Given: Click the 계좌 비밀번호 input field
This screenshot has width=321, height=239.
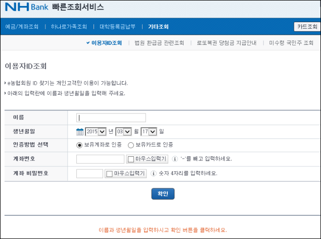Looking at the screenshot, I should pyautogui.click(x=89, y=173).
